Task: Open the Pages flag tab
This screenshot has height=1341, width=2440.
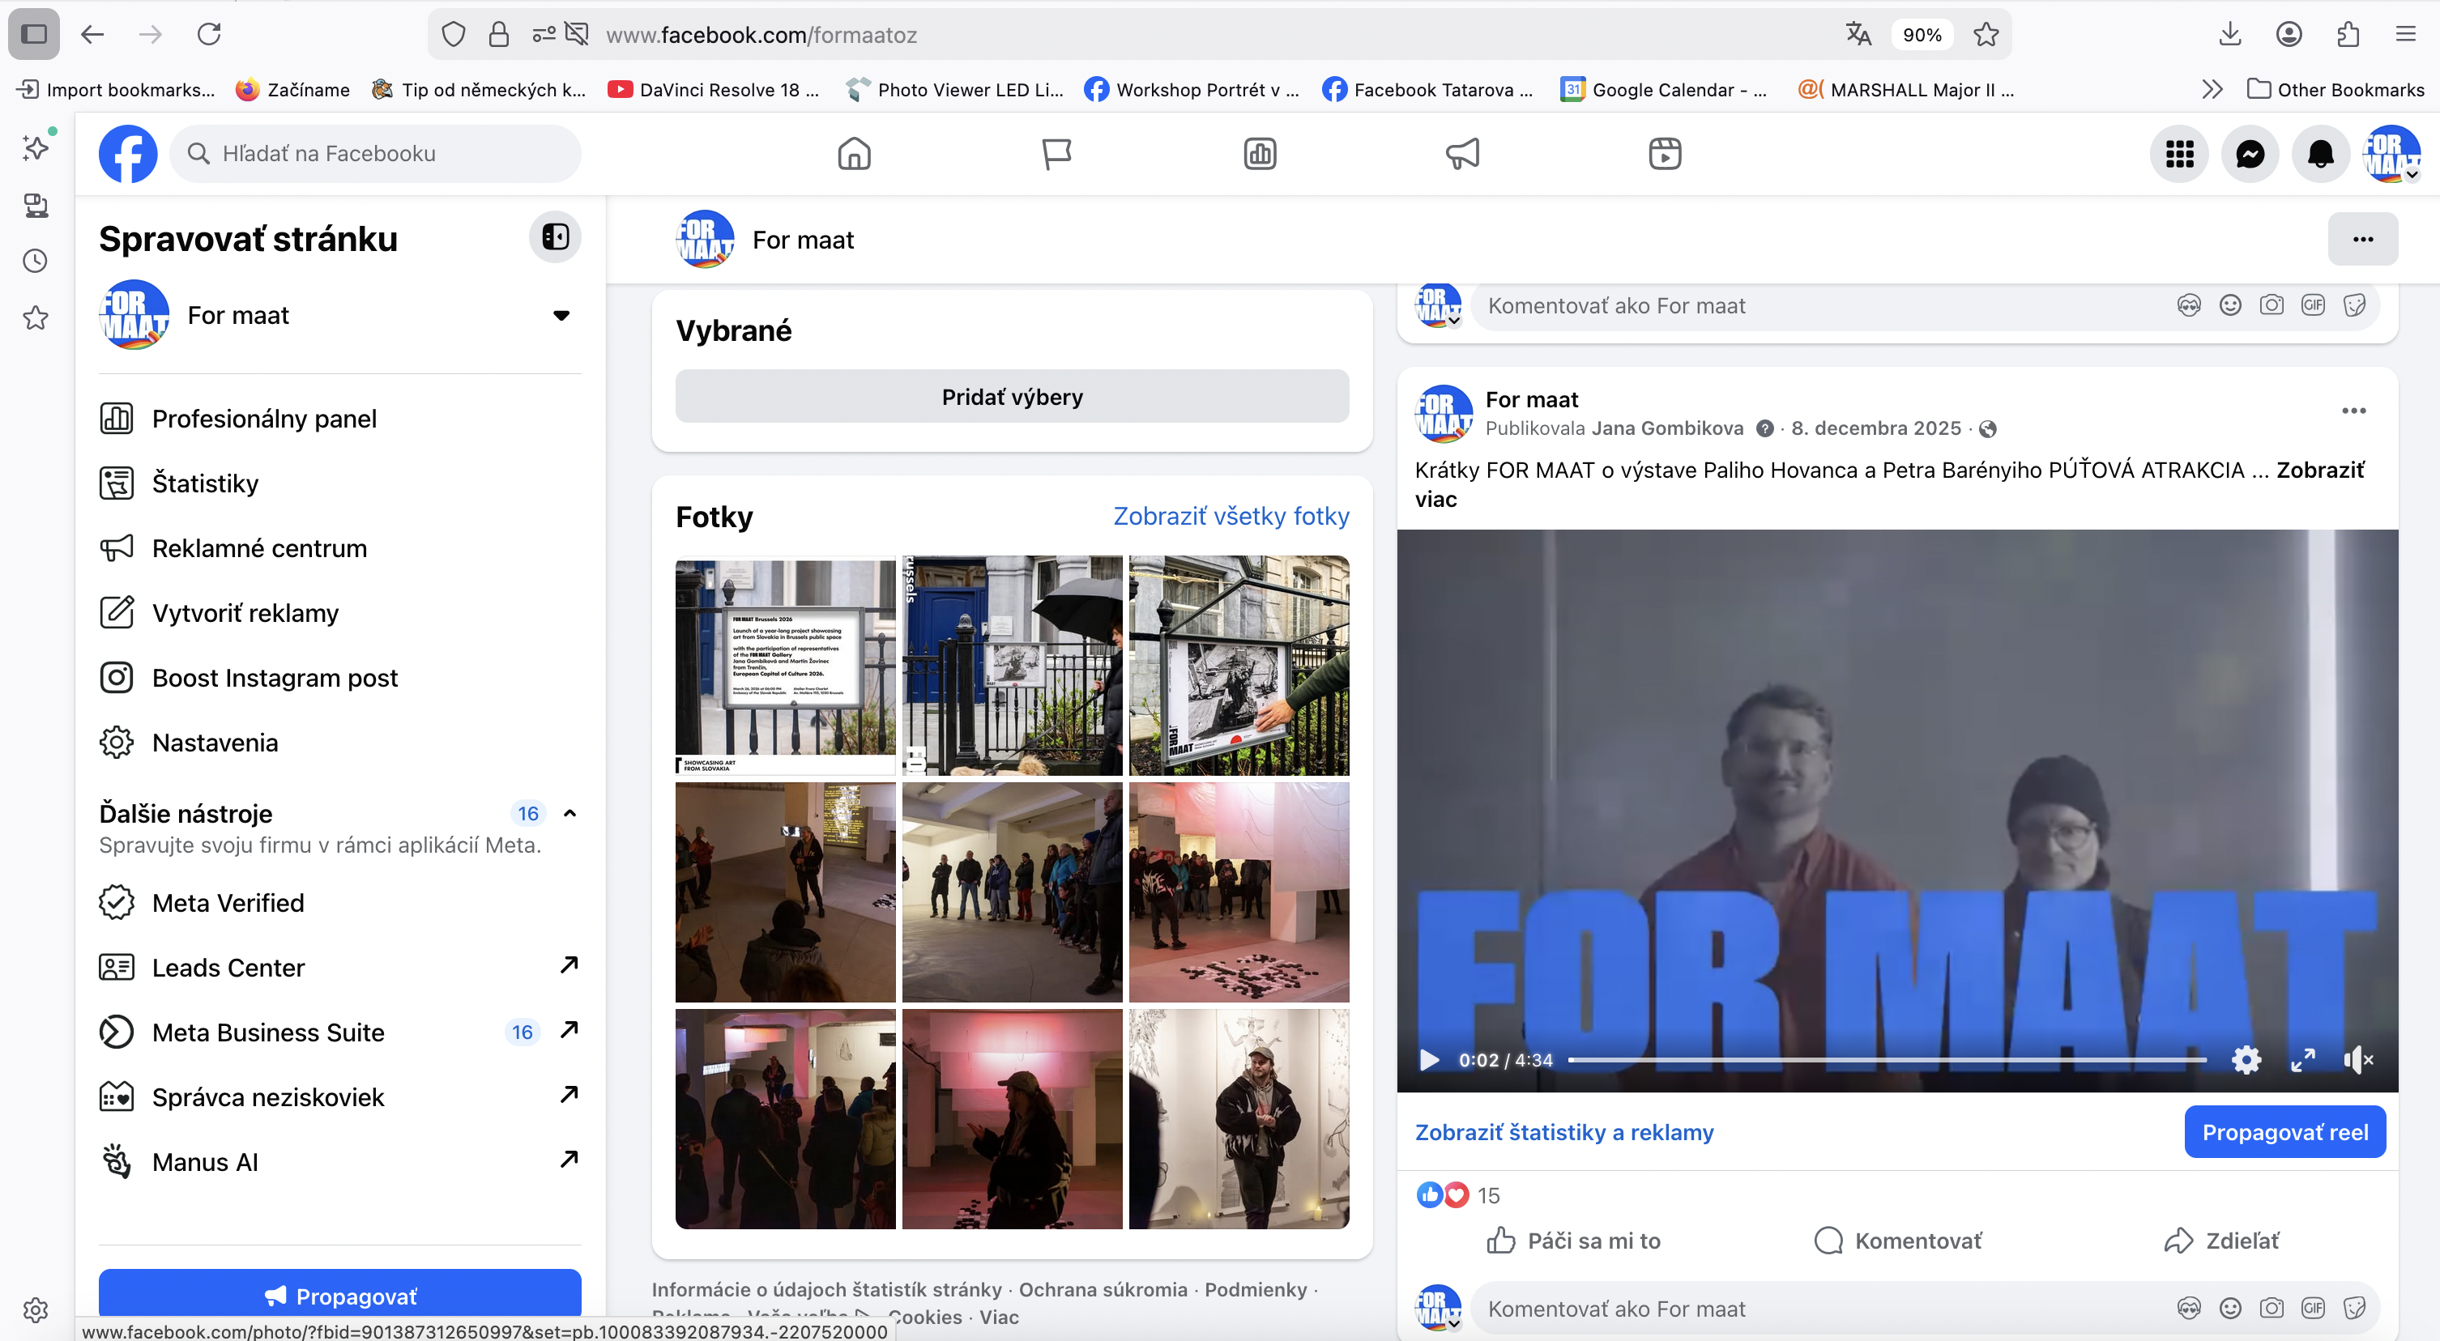Action: pos(1056,153)
